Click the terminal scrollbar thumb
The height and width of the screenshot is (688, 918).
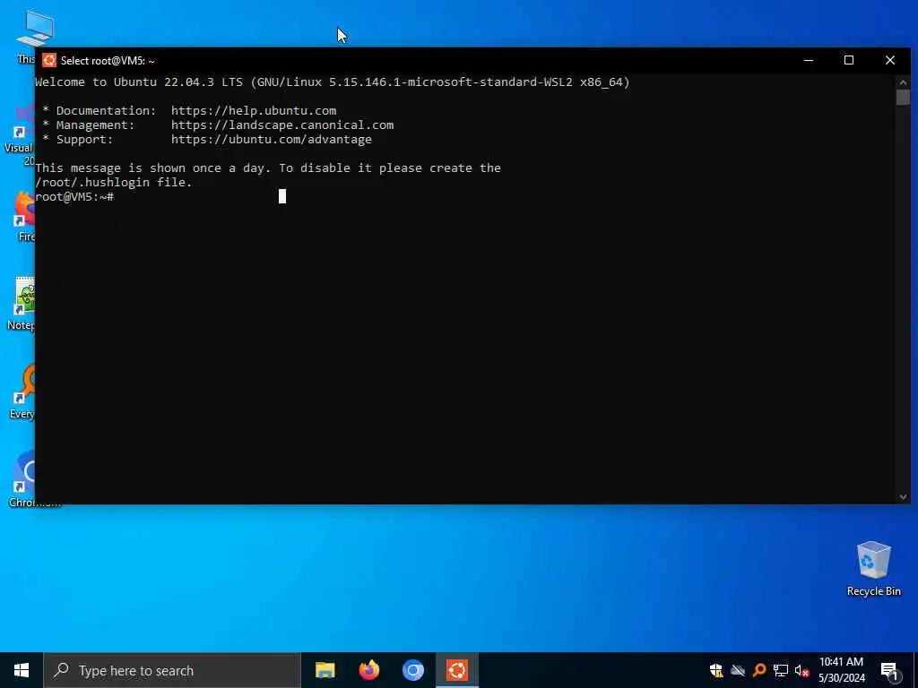click(x=903, y=97)
